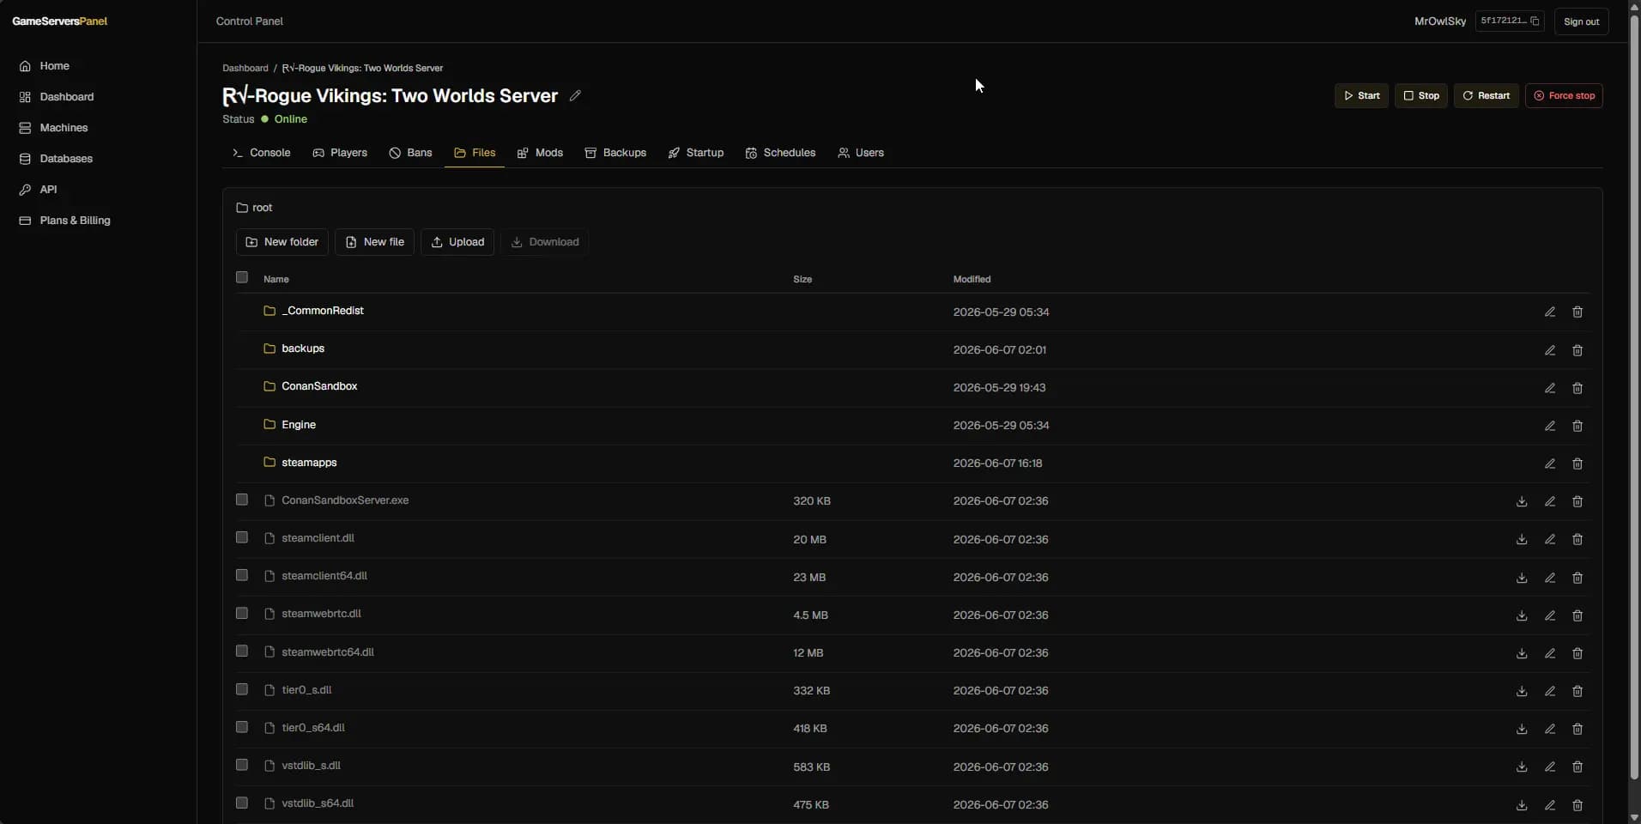Open Databases in the sidebar
Screen dimensions: 1641x824
[x=66, y=159]
